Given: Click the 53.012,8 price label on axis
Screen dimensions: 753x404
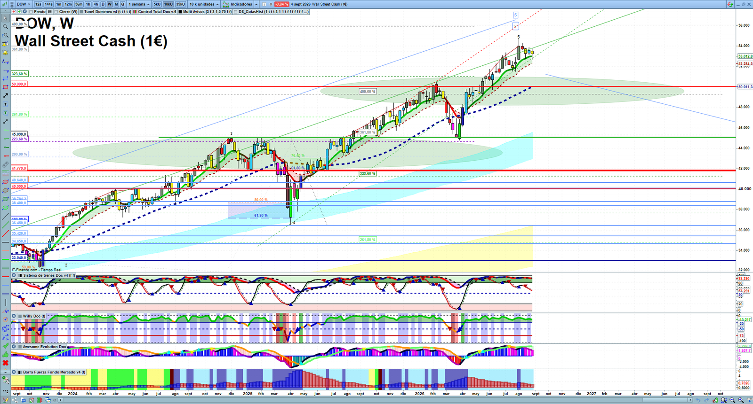Looking at the screenshot, I should point(745,56).
